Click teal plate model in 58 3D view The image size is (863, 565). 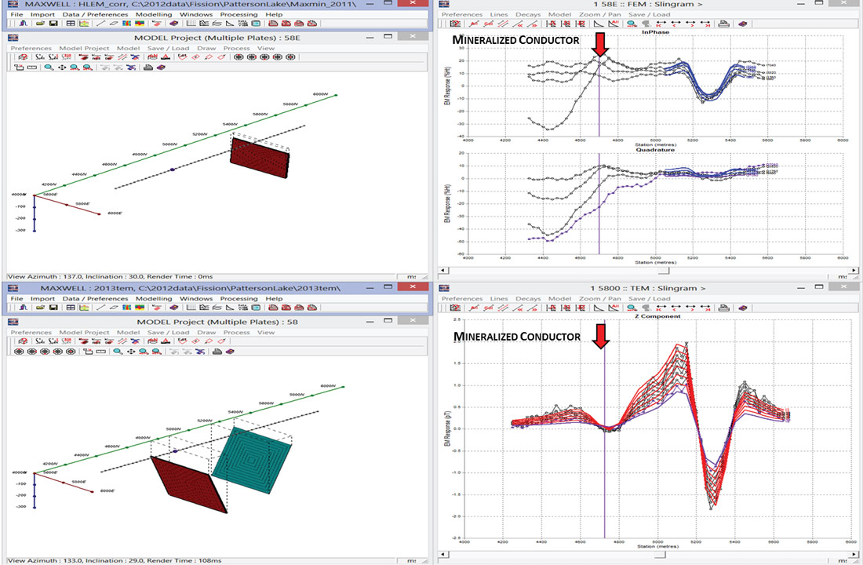(252, 460)
